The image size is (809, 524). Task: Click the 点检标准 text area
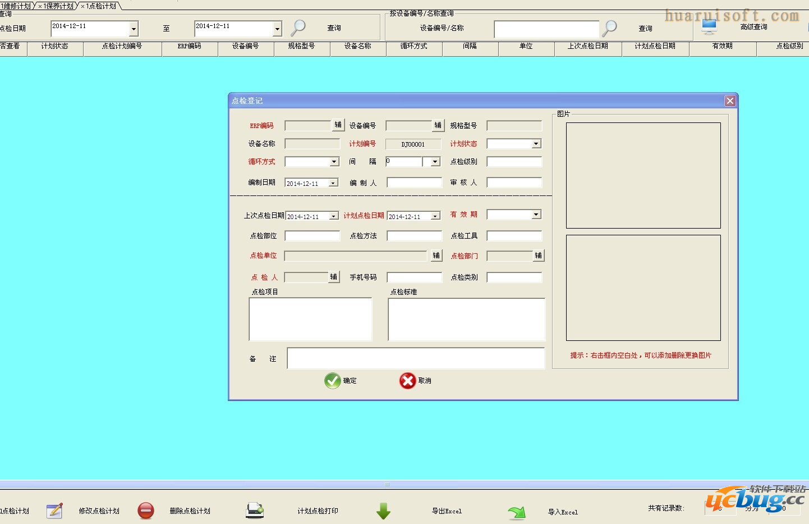[x=467, y=319]
